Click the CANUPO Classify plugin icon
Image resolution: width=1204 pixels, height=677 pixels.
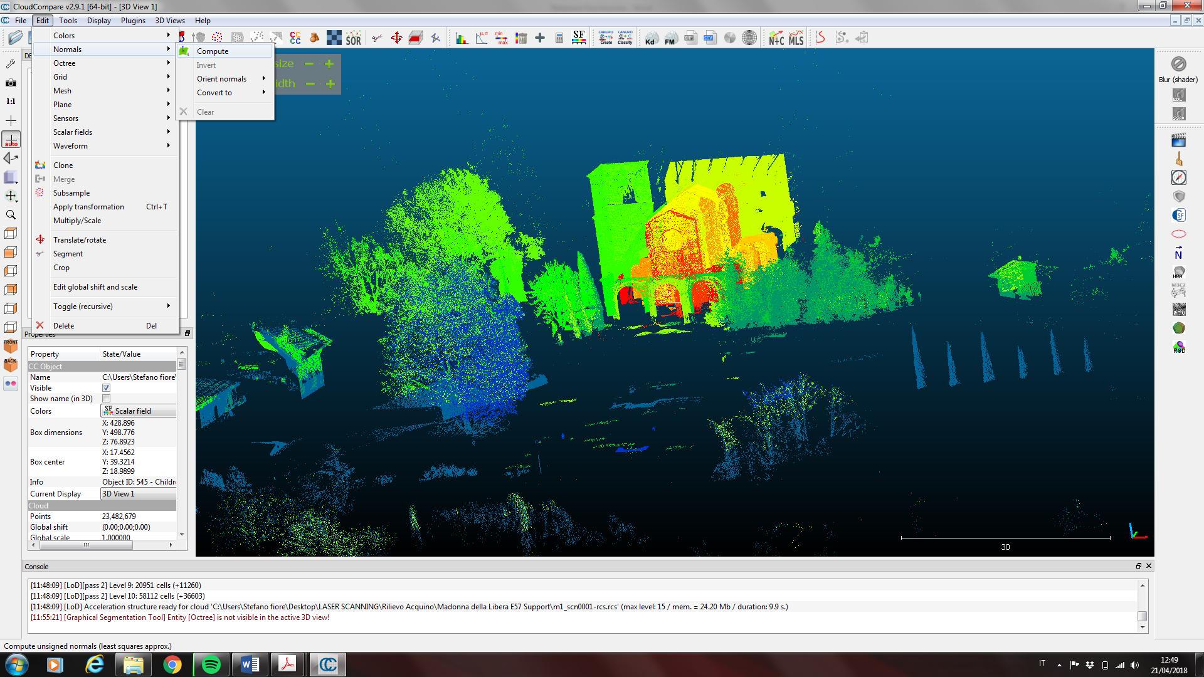(x=625, y=38)
